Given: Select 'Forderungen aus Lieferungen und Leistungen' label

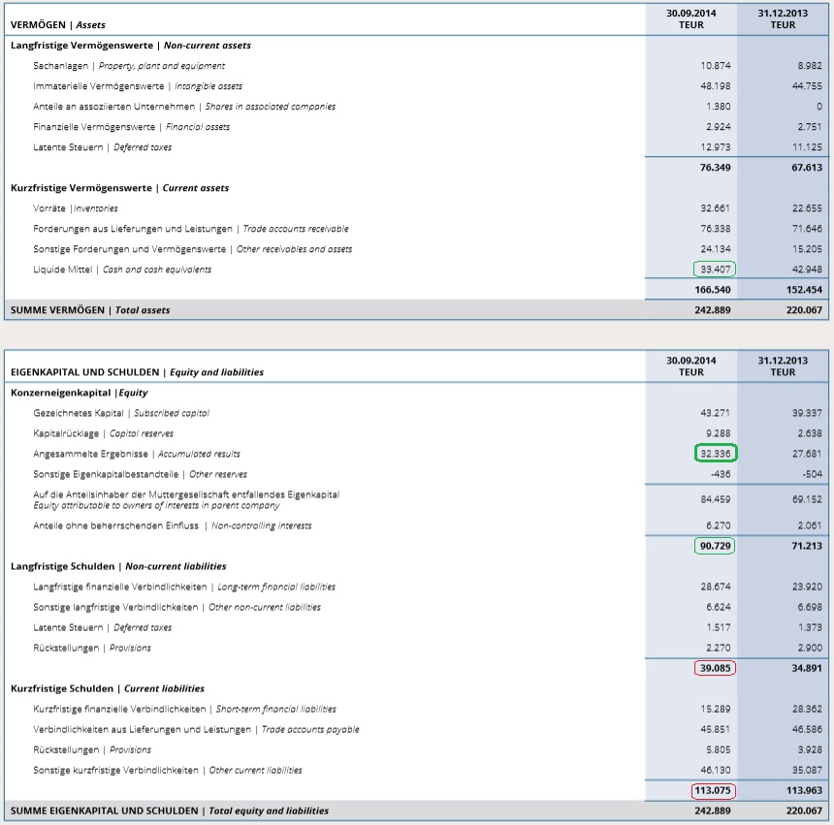Looking at the screenshot, I should click(191, 229).
